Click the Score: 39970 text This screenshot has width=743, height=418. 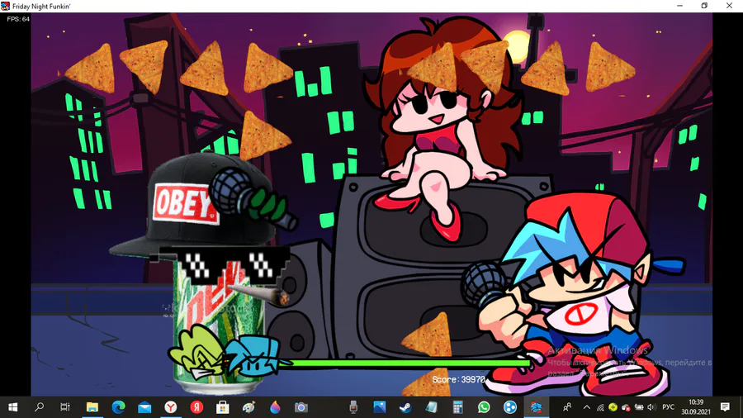[x=459, y=380]
